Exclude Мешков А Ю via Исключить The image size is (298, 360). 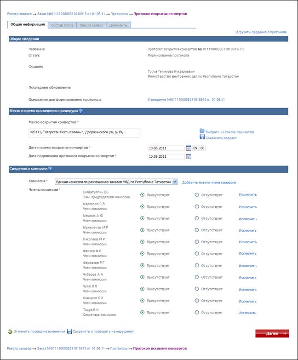click(x=247, y=219)
